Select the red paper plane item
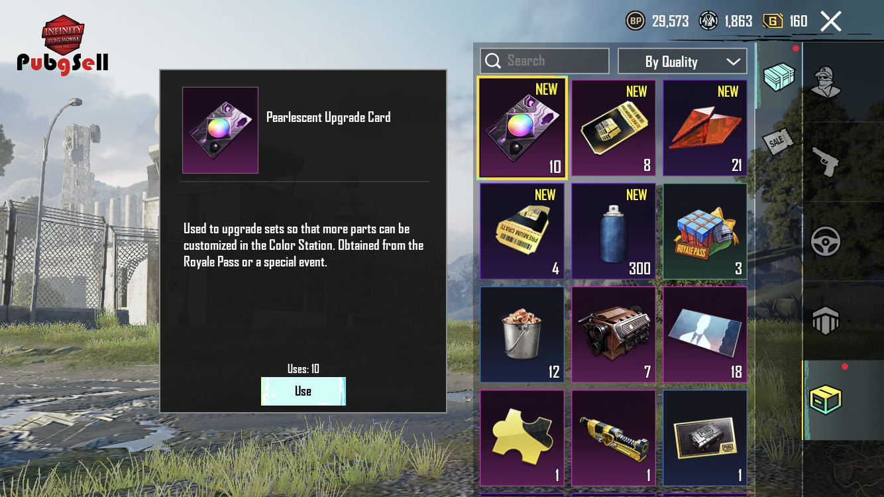Viewport: 884px width, 497px height. coord(705,128)
